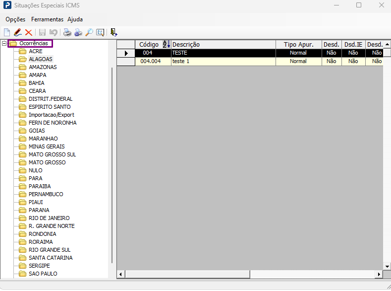Click the grid's scroll-down arrow
The height and width of the screenshot is (291, 391).
387,266
